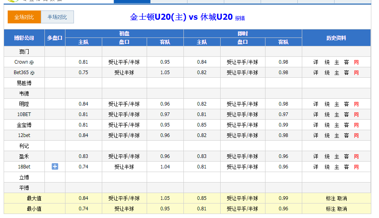Viewport: 379px width, 218px height.
Task: Open 详 link in 18Bet row
Action: (316, 167)
